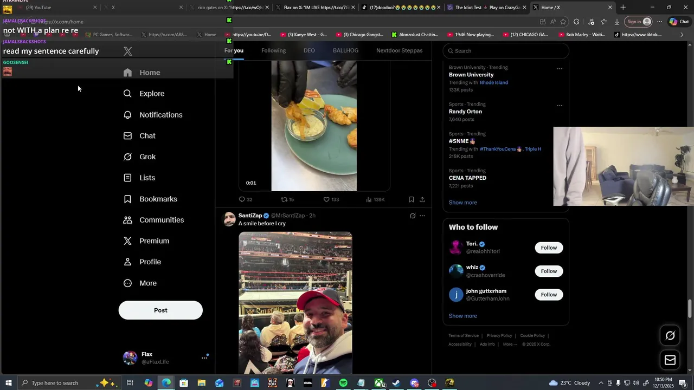
Task: Expand More footer links
Action: pyautogui.click(x=509, y=344)
